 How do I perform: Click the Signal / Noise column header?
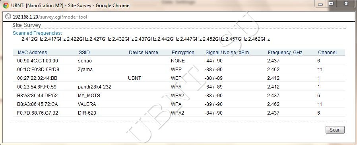coord(227,53)
